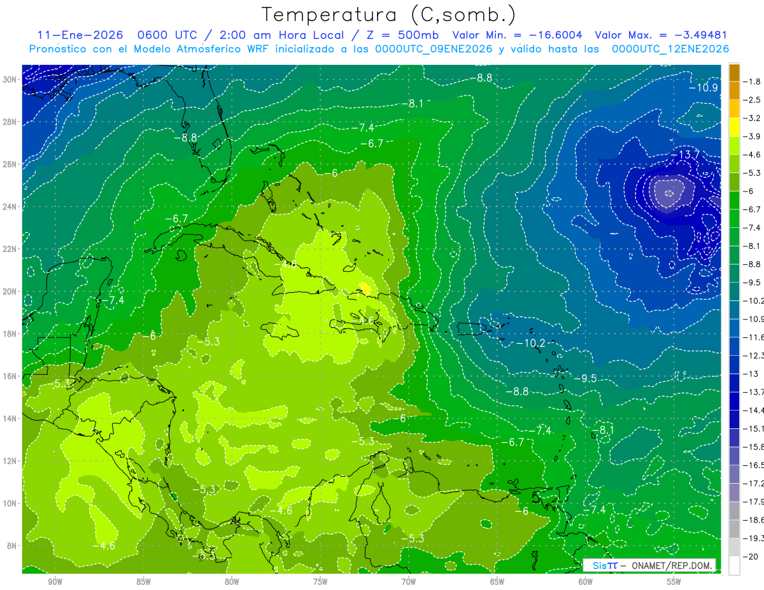Click the colorbar value "-19.3"

(x=754, y=538)
